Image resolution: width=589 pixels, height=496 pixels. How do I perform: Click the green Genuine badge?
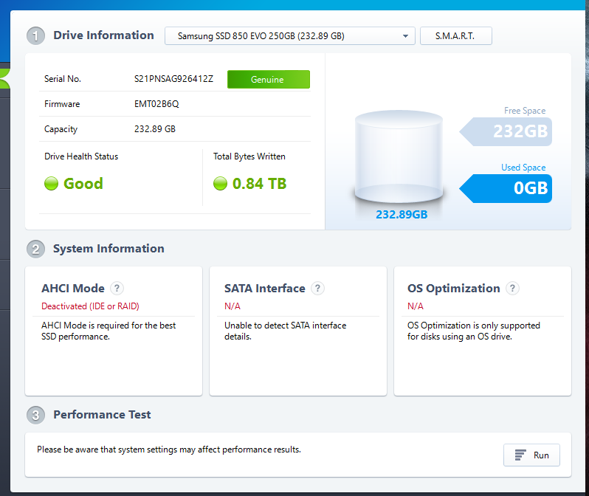coord(269,79)
